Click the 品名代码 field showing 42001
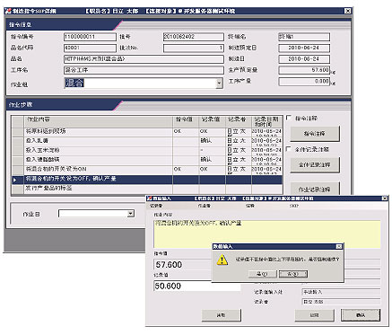This screenshot has height=335, width=392. 90,48
